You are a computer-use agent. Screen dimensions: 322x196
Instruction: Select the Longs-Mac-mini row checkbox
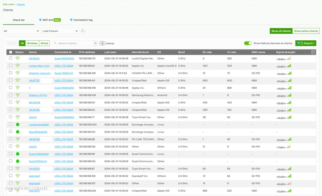point(11,66)
